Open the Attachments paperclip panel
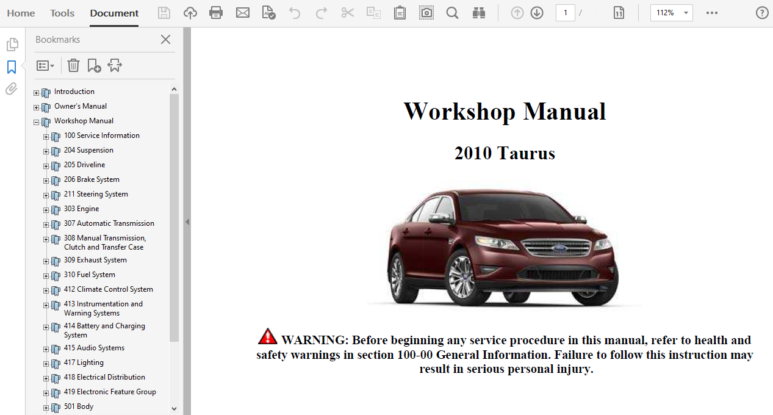 [12, 89]
